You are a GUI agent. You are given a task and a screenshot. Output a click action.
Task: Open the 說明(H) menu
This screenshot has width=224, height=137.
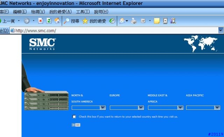pyautogui.click(x=101, y=12)
